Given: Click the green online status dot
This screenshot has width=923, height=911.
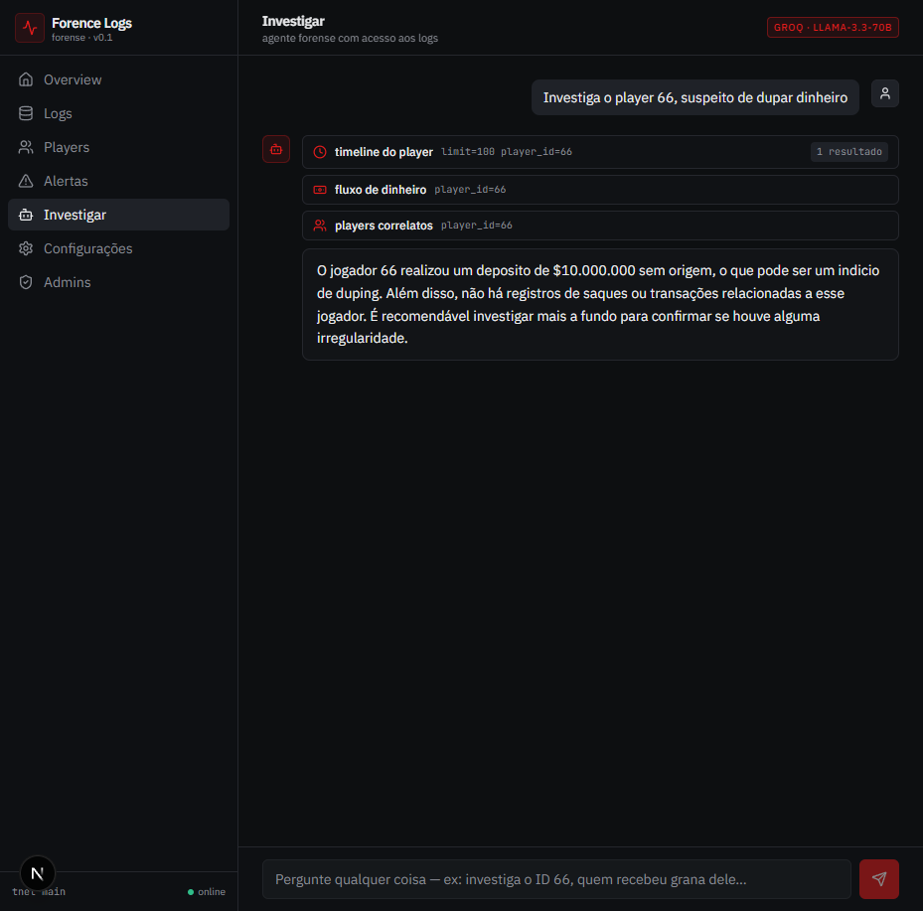Looking at the screenshot, I should (x=191, y=892).
